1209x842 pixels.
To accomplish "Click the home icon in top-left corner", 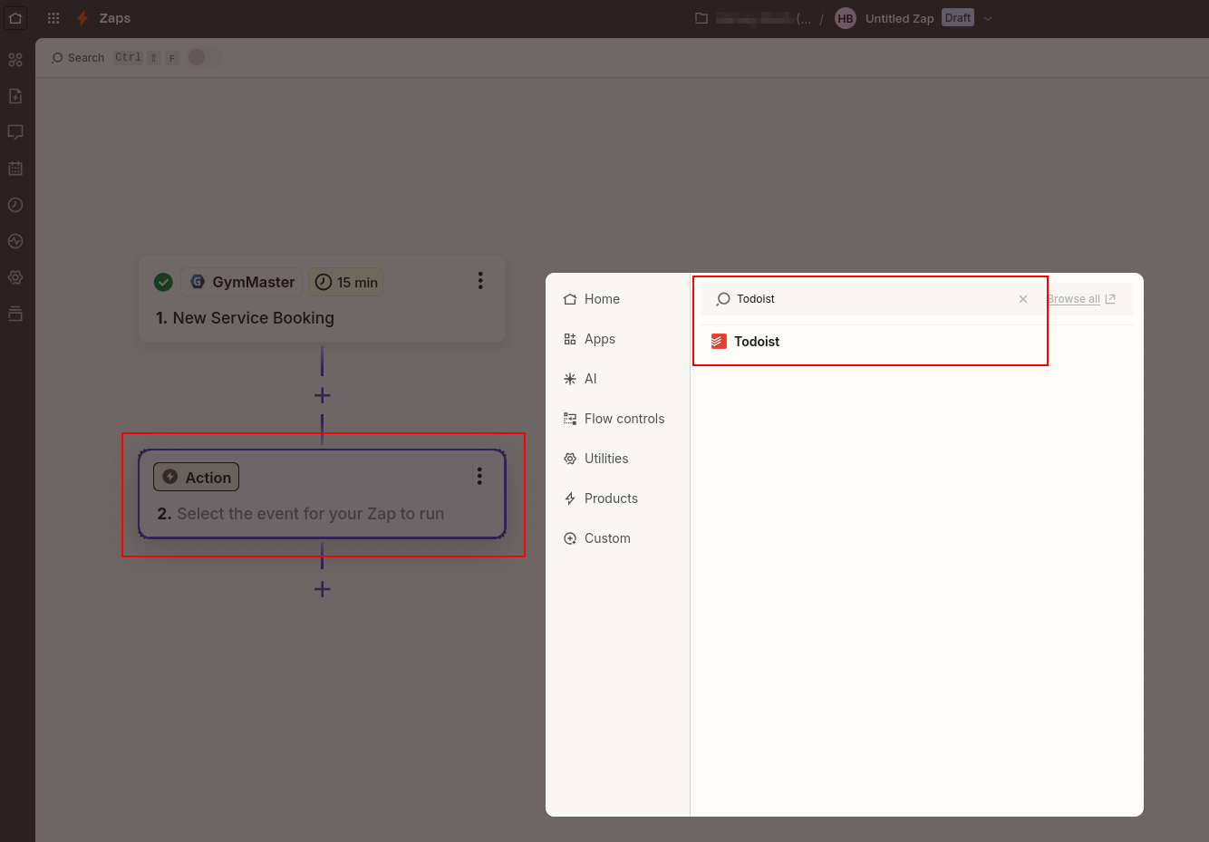I will pos(15,18).
